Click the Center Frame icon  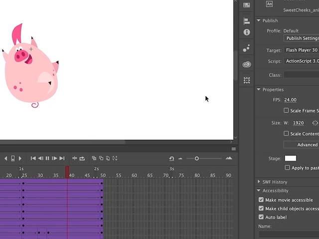click(x=75, y=158)
